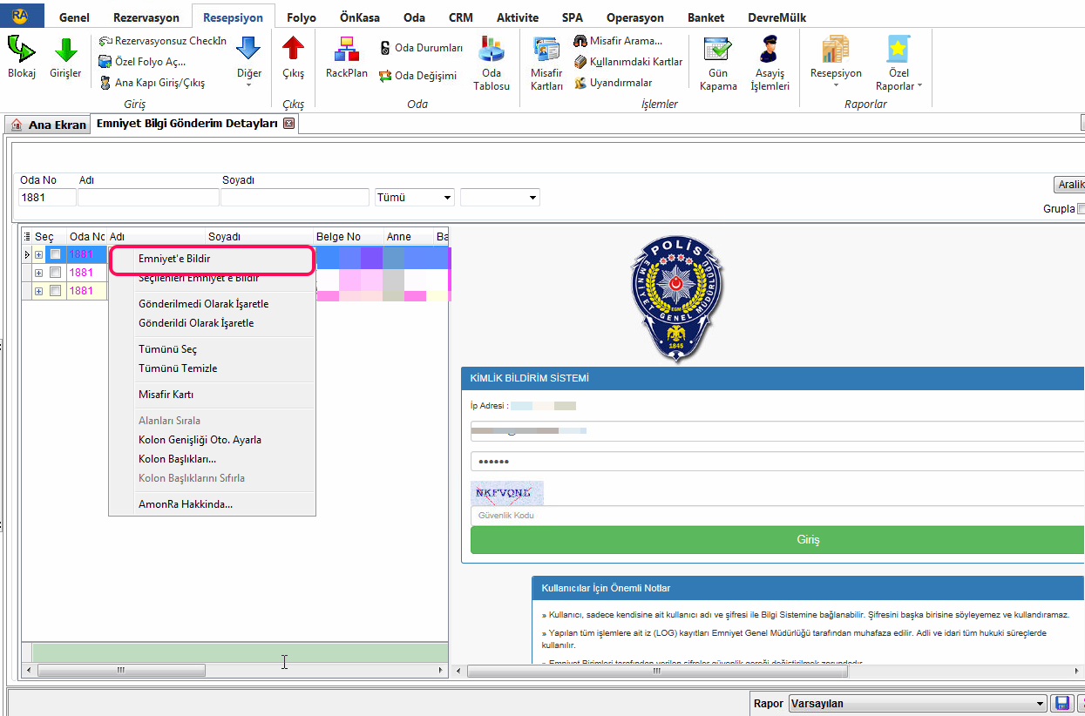Open Özel Folyo Aç... from the ribbon
1085x716 pixels.
pyautogui.click(x=142, y=62)
